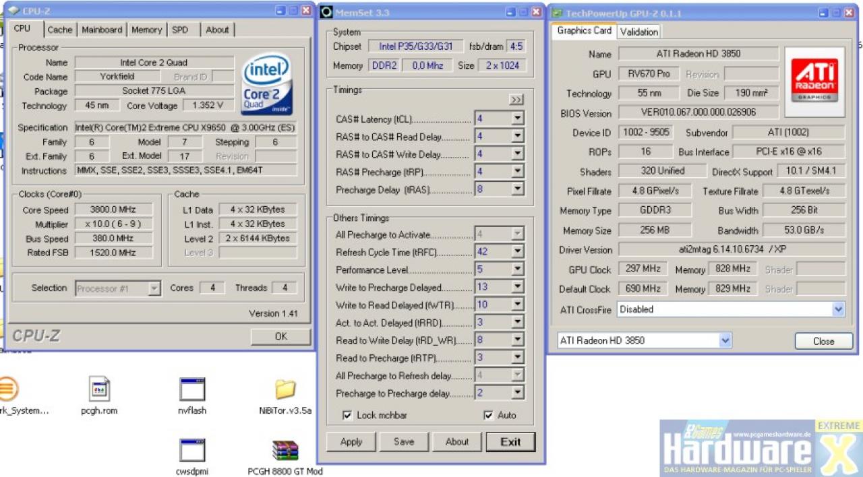Click the Driver Version ati2mtag value
The image size is (863, 477).
click(732, 250)
